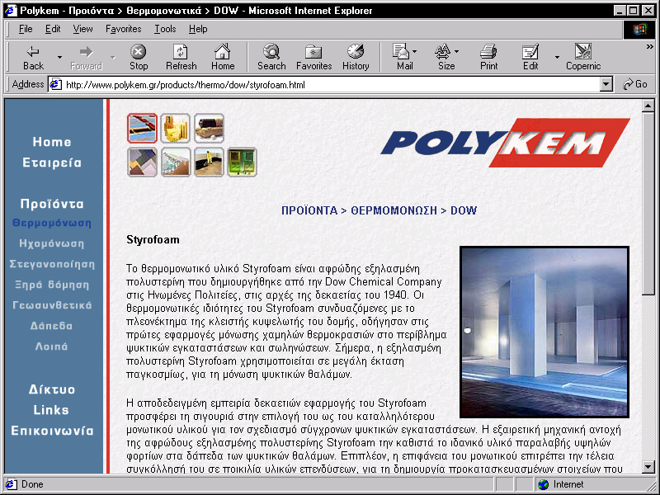Click the Forward toolbar button
Screen dimensions: 660x495
(87, 57)
